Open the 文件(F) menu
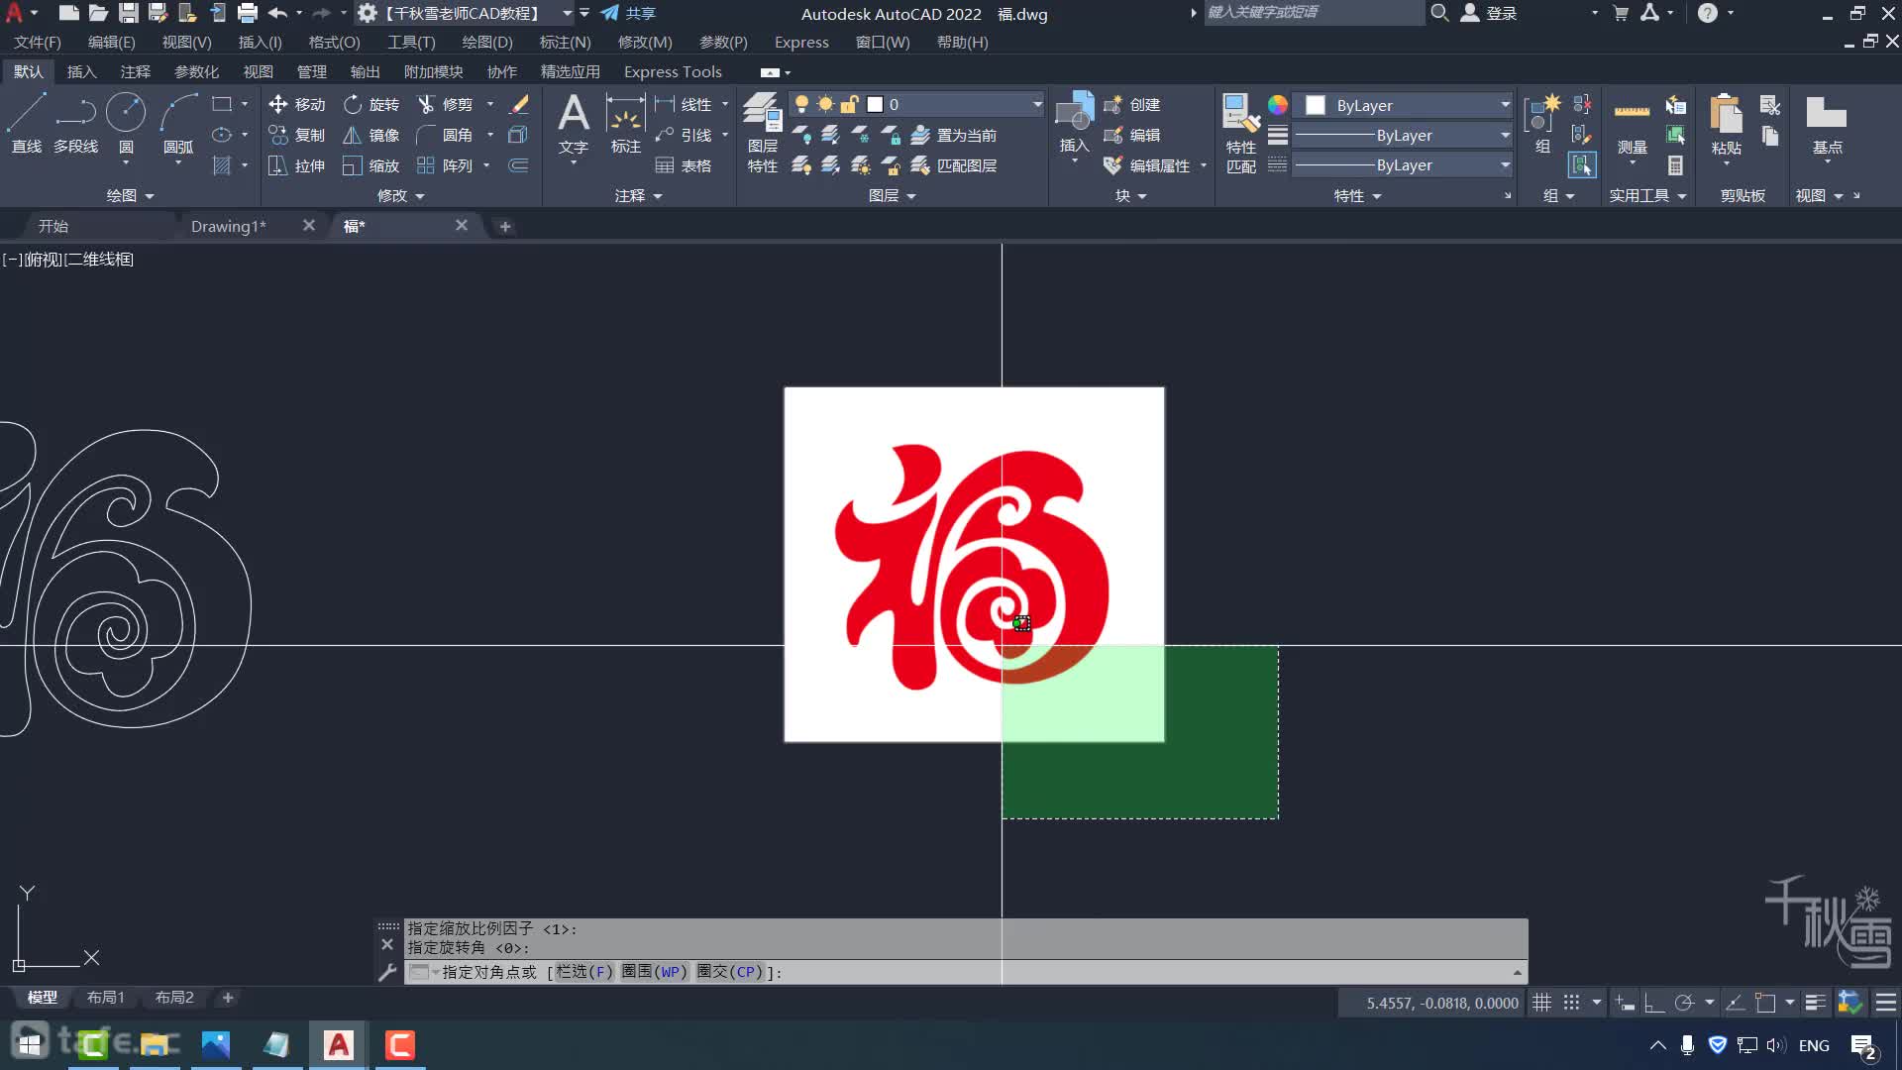Screen dimensions: 1902x1070 38,42
